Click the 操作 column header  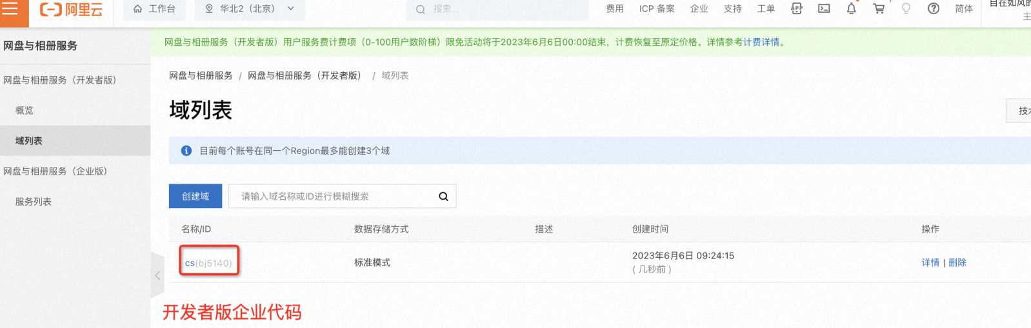[x=930, y=229]
